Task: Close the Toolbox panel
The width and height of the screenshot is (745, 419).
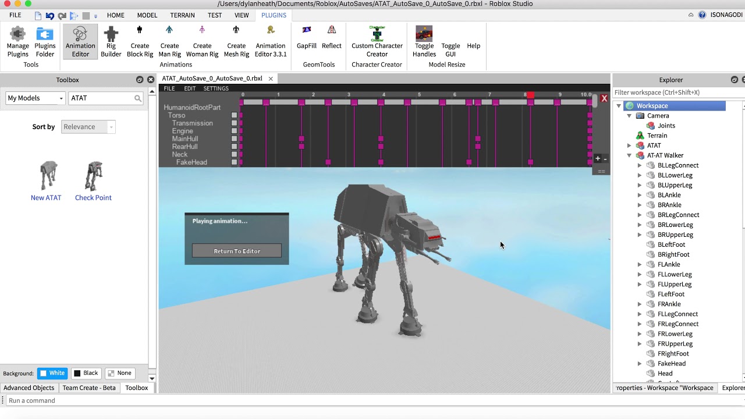Action: click(151, 80)
